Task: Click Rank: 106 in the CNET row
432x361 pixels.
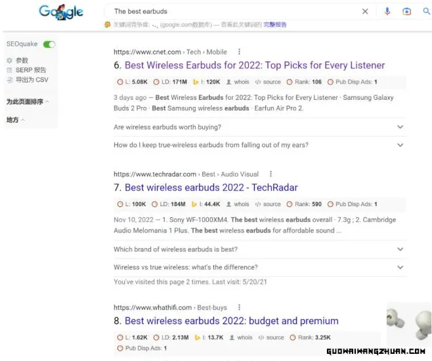Action: pyautogui.click(x=304, y=82)
